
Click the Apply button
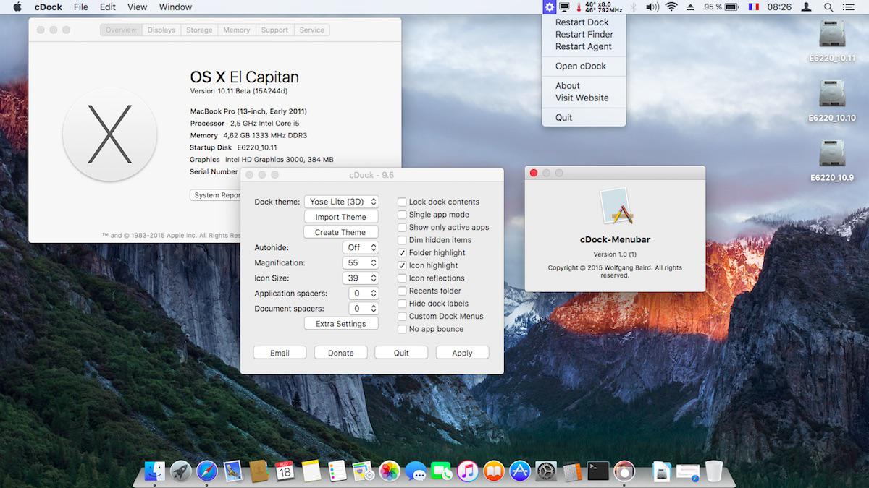[462, 353]
